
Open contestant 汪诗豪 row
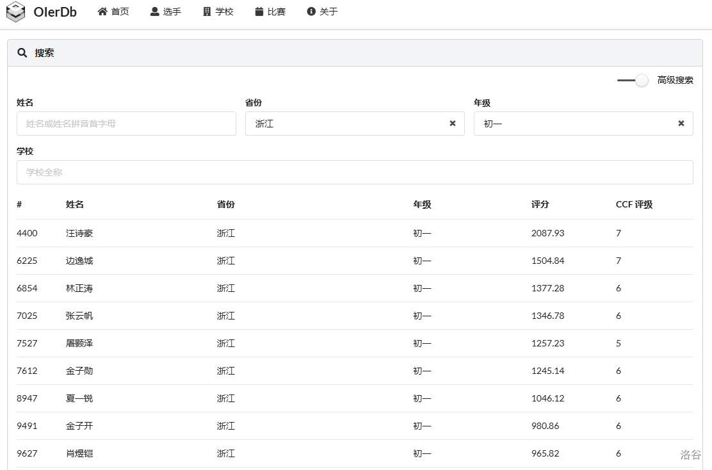(79, 233)
